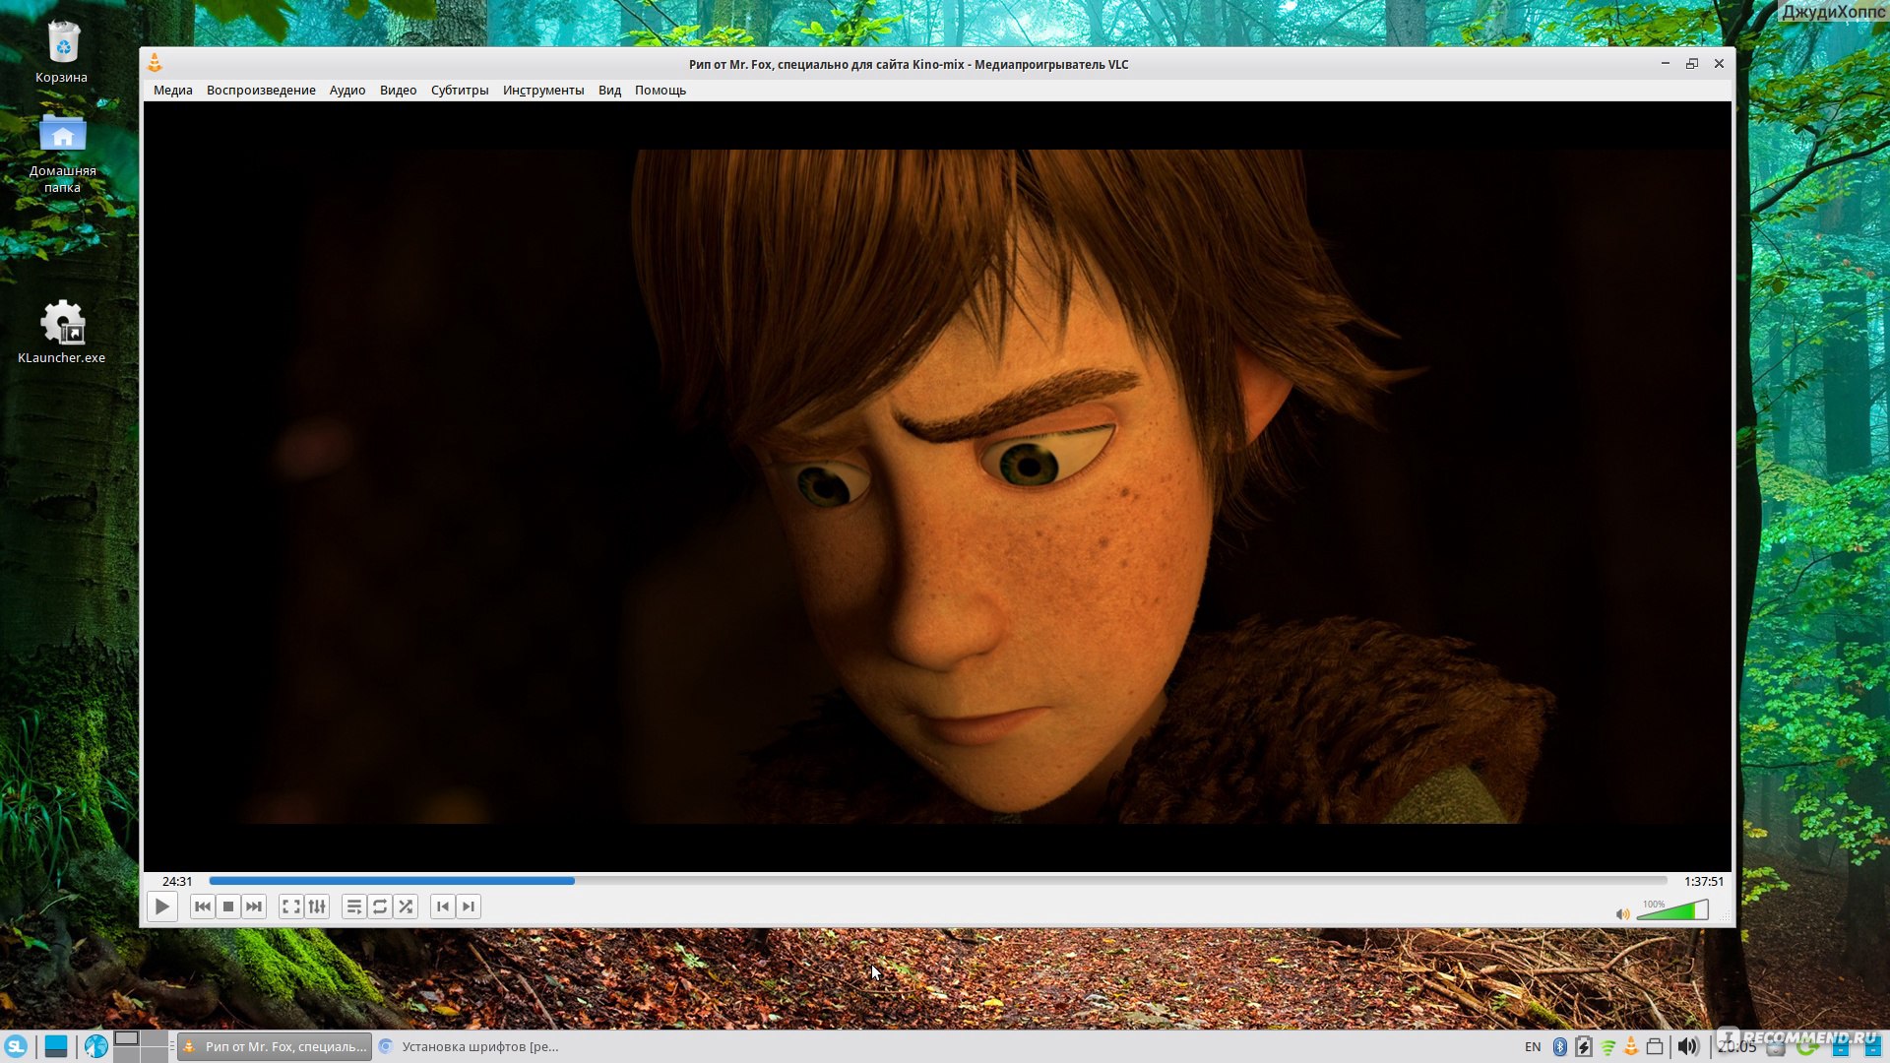Open the Видео menu
This screenshot has width=1890, height=1063.
398,90
